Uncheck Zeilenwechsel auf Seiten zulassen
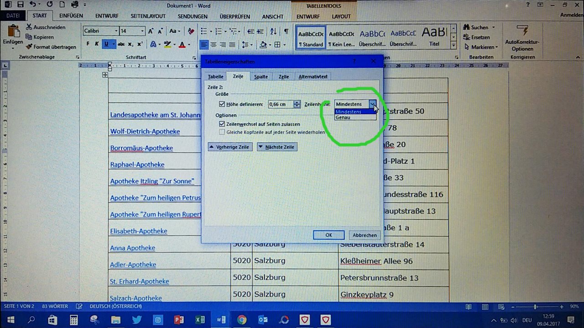Screen dimensions: 584x328 (x=222, y=124)
